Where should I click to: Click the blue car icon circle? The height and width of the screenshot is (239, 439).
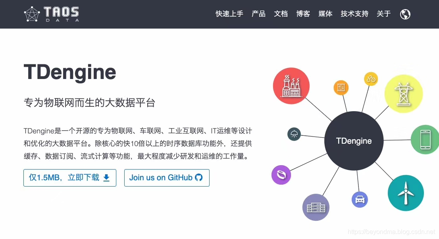(x=360, y=199)
